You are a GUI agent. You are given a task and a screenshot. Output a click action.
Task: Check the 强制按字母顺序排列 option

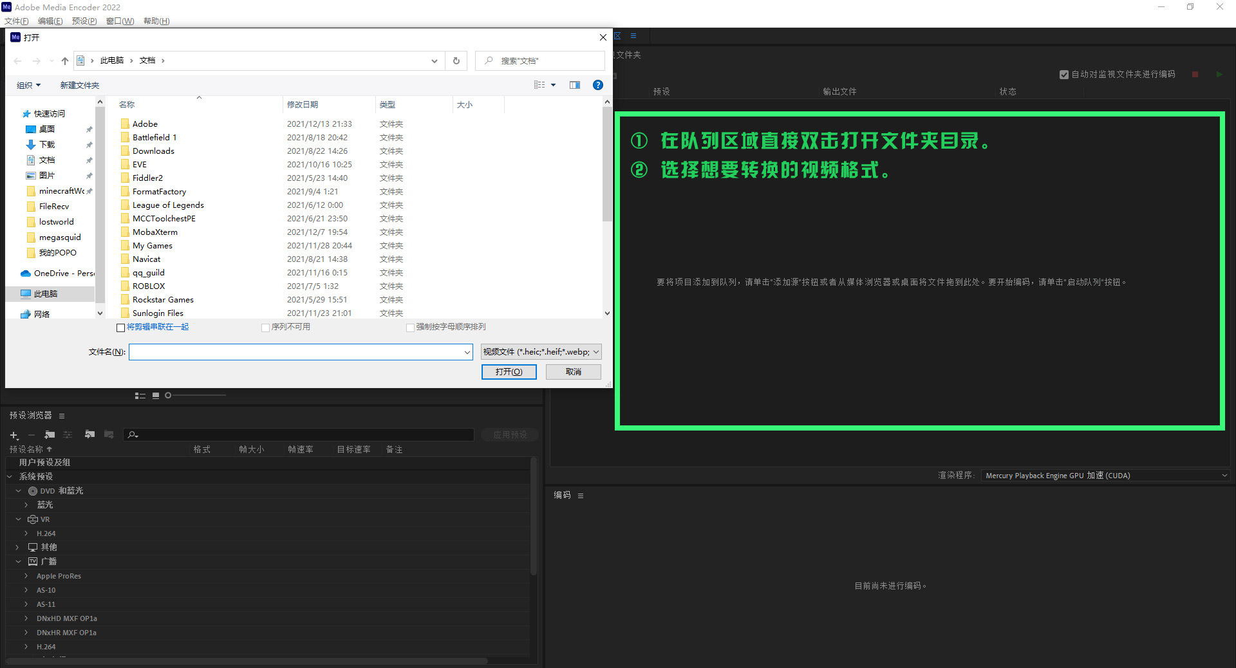pyautogui.click(x=410, y=328)
